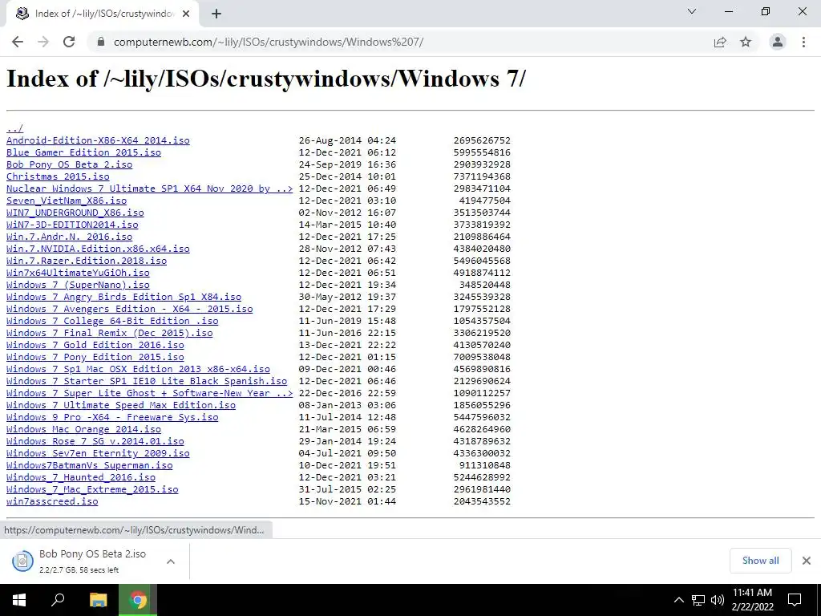Screen dimensions: 821x616
Task: Open tab search chevron in title bar
Action: click(692, 11)
